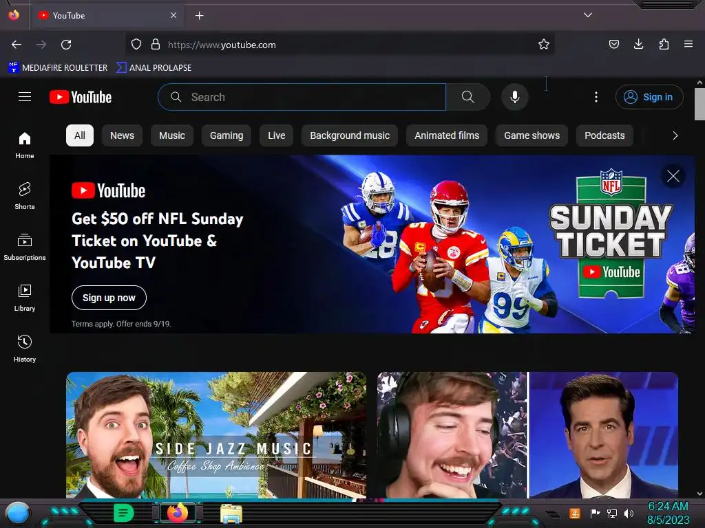Screen dimensions: 705x528
Task: Open MEDIAFIRE ROULETTER bookmark
Action: pos(58,68)
